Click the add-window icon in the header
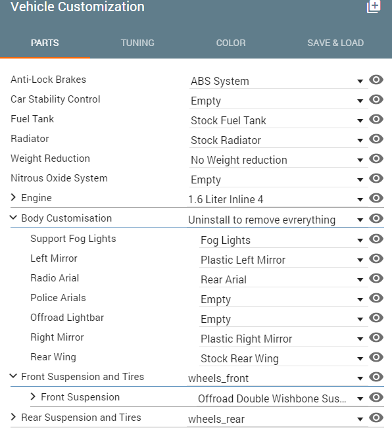392x432 pixels. [374, 6]
